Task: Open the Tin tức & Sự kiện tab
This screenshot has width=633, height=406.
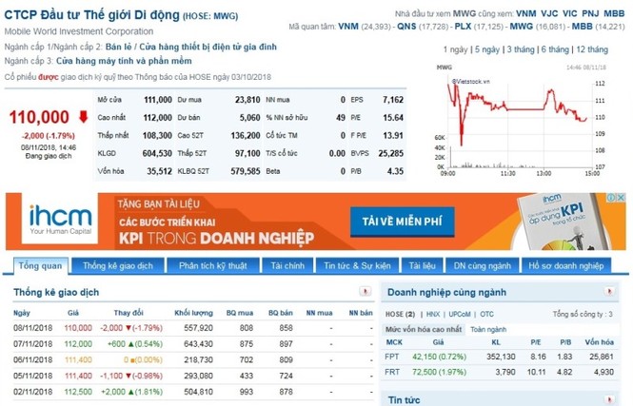Action: tap(357, 265)
